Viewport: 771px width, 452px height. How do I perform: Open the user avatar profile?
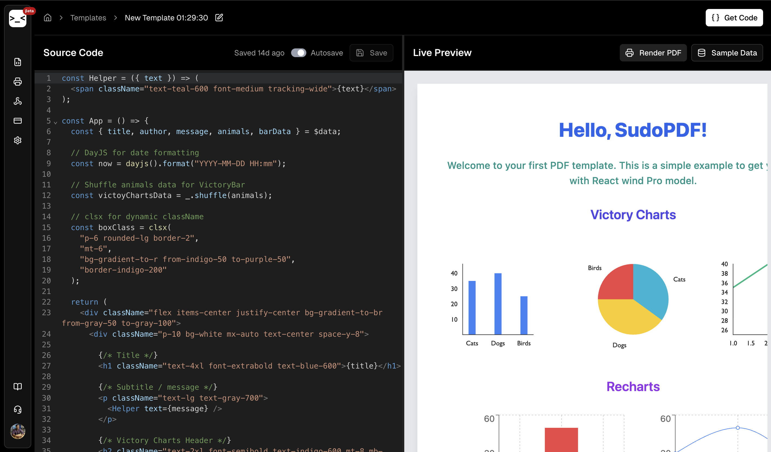pyautogui.click(x=18, y=431)
